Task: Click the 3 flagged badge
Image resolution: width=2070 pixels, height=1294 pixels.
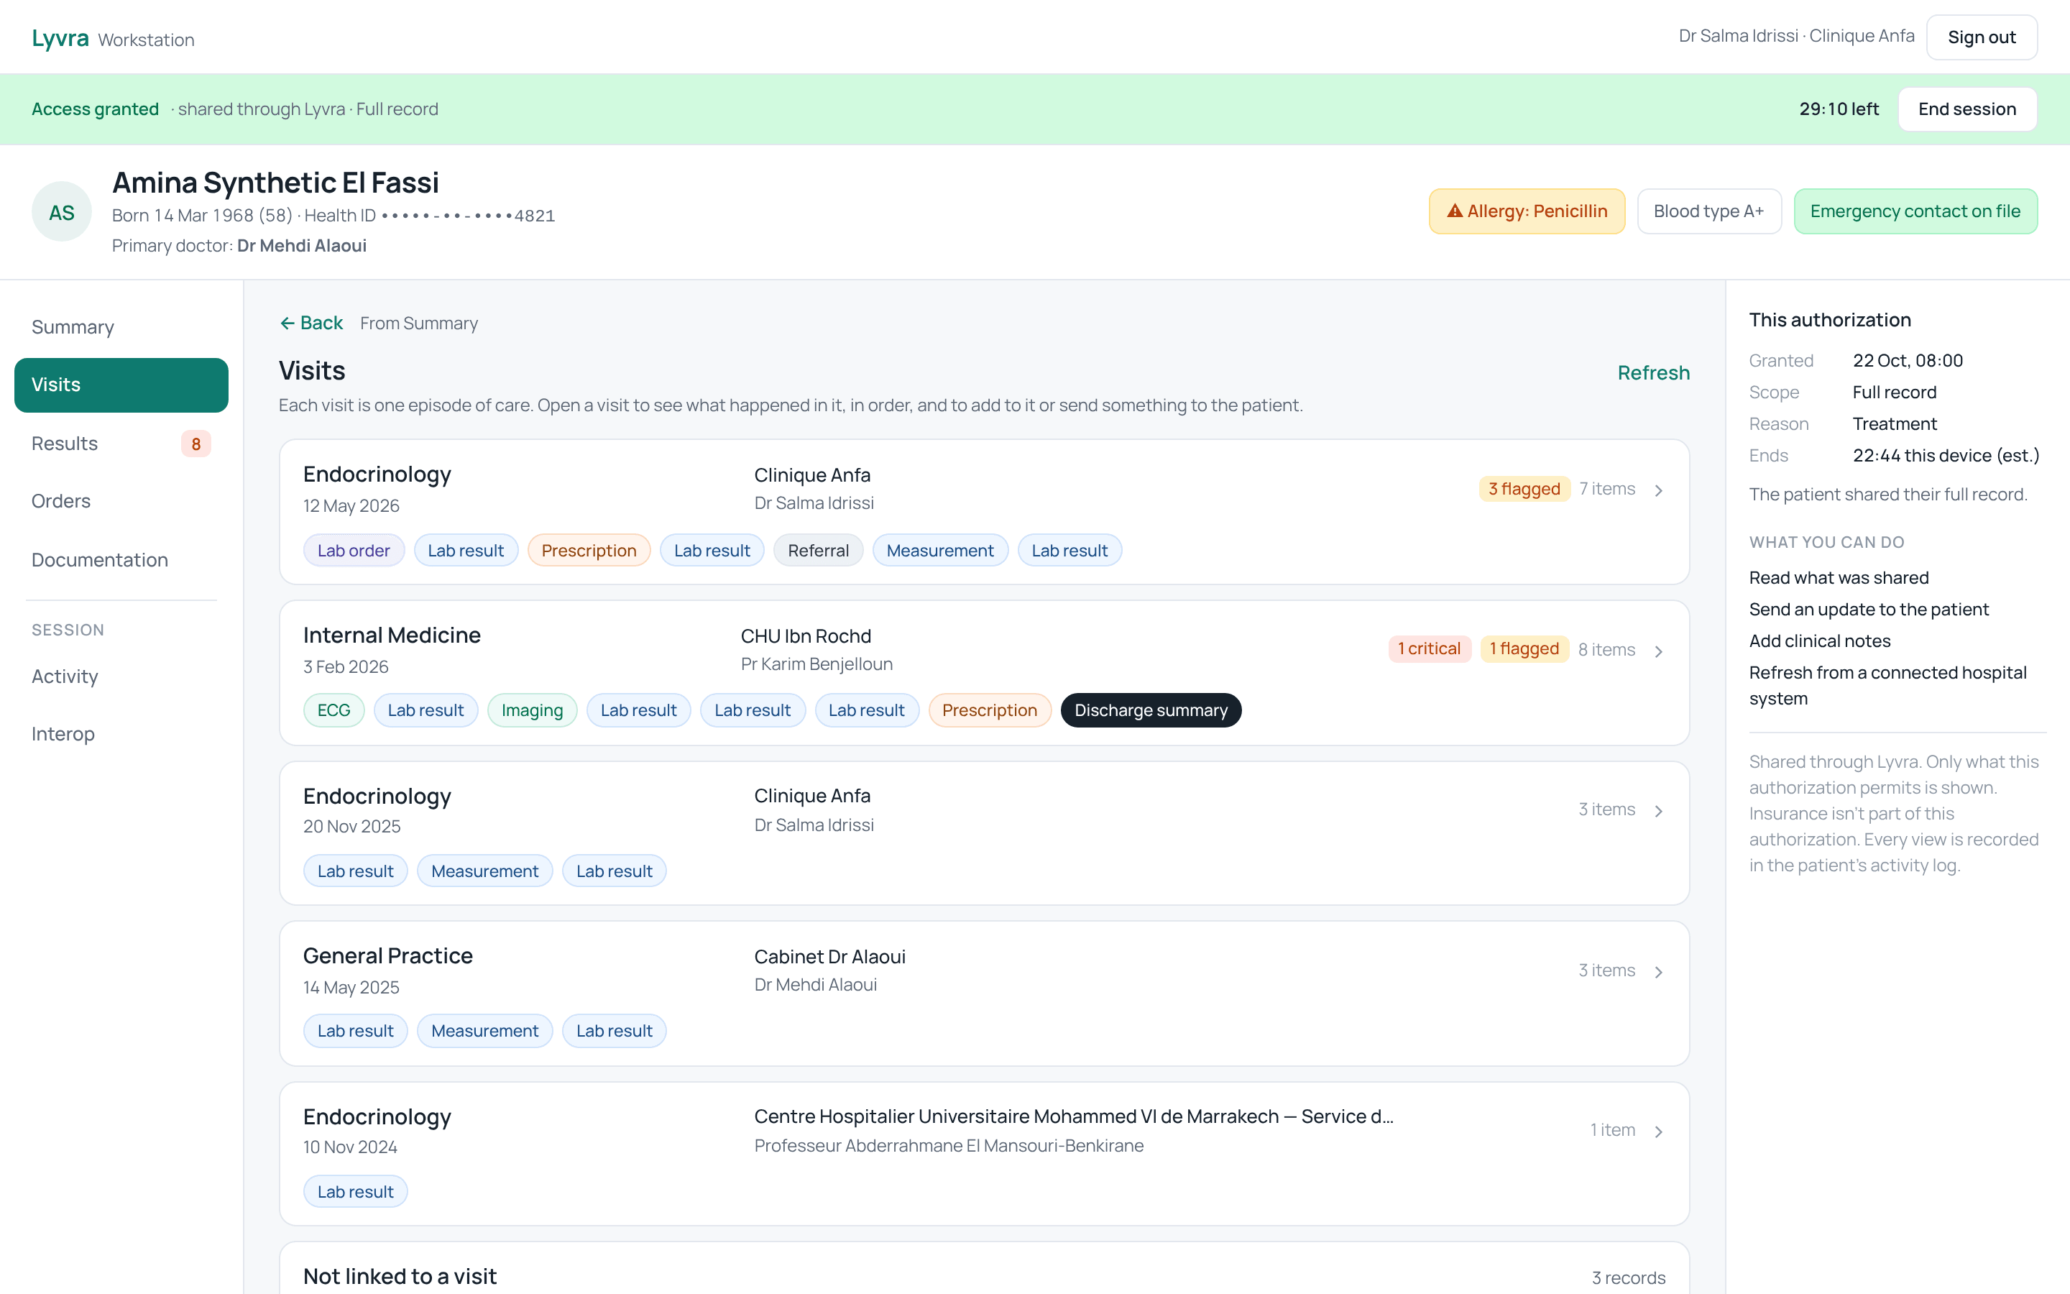Action: [x=1524, y=489]
